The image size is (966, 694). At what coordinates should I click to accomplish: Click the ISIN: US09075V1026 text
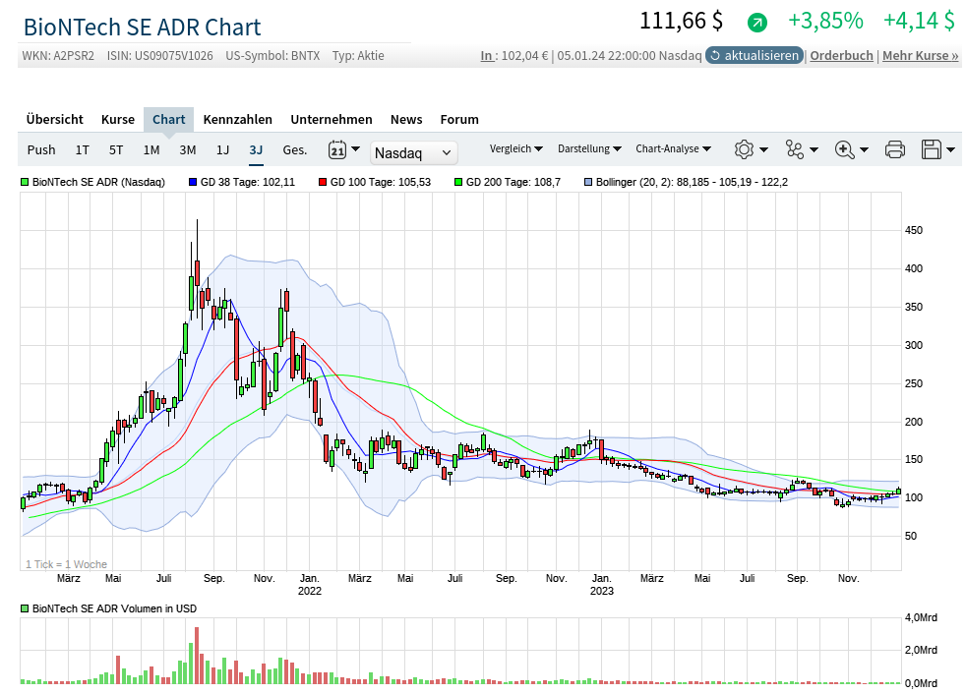160,55
